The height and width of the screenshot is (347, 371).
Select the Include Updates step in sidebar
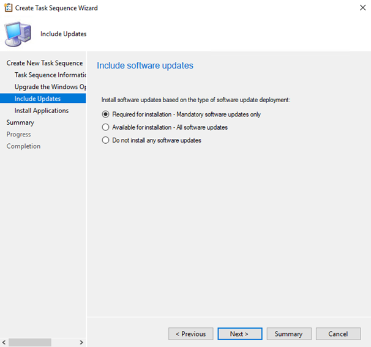pyautogui.click(x=43, y=99)
